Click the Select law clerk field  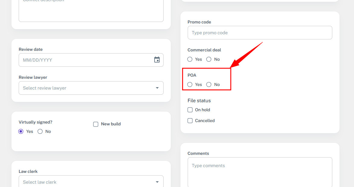(x=91, y=181)
